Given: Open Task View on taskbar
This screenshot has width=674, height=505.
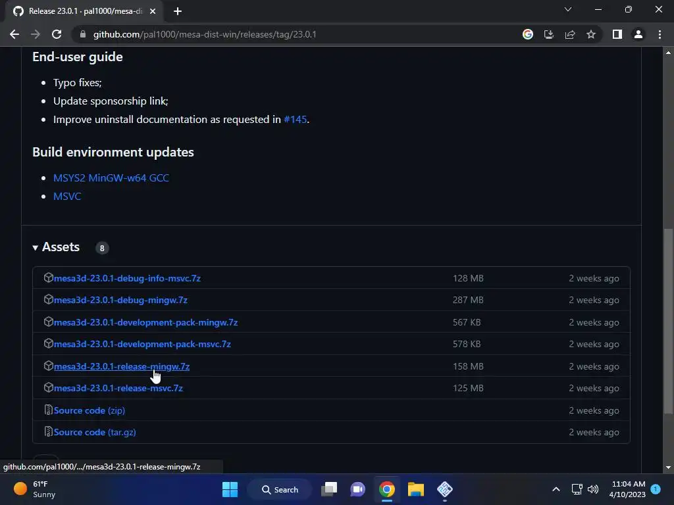Looking at the screenshot, I should (x=329, y=489).
